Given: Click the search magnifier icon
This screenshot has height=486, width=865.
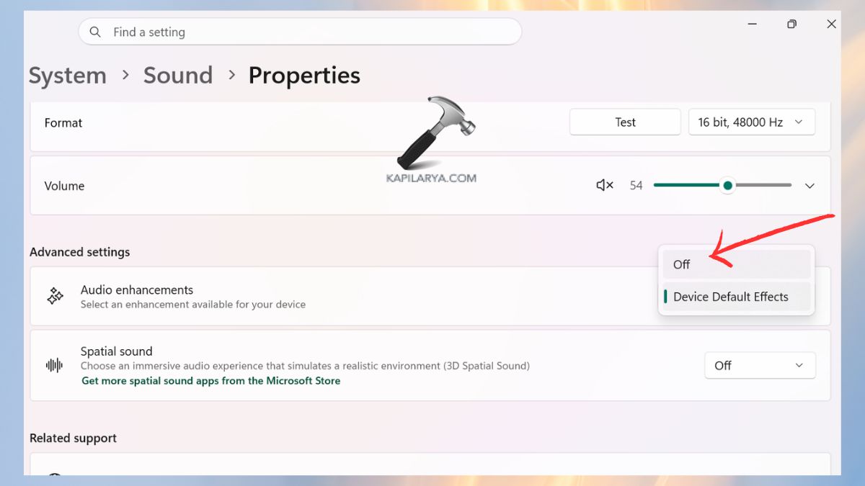Looking at the screenshot, I should [95, 32].
